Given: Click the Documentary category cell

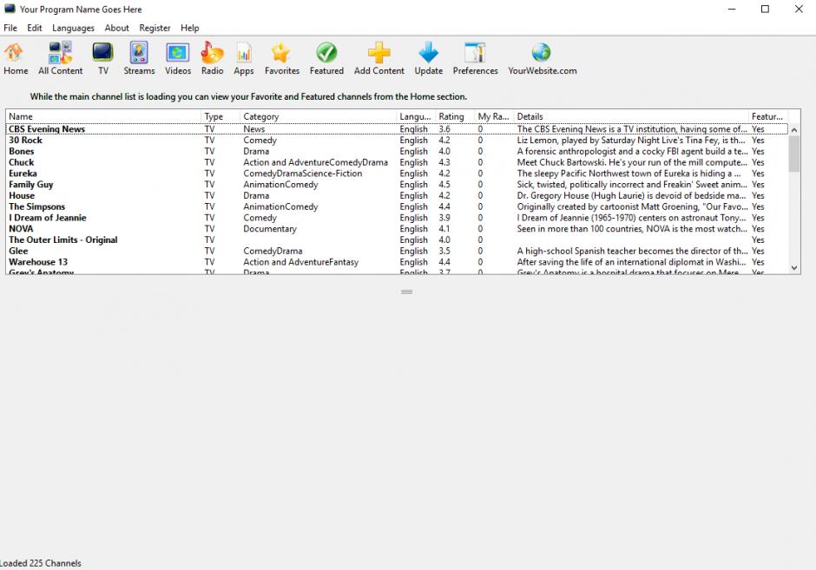Looking at the screenshot, I should tap(270, 229).
